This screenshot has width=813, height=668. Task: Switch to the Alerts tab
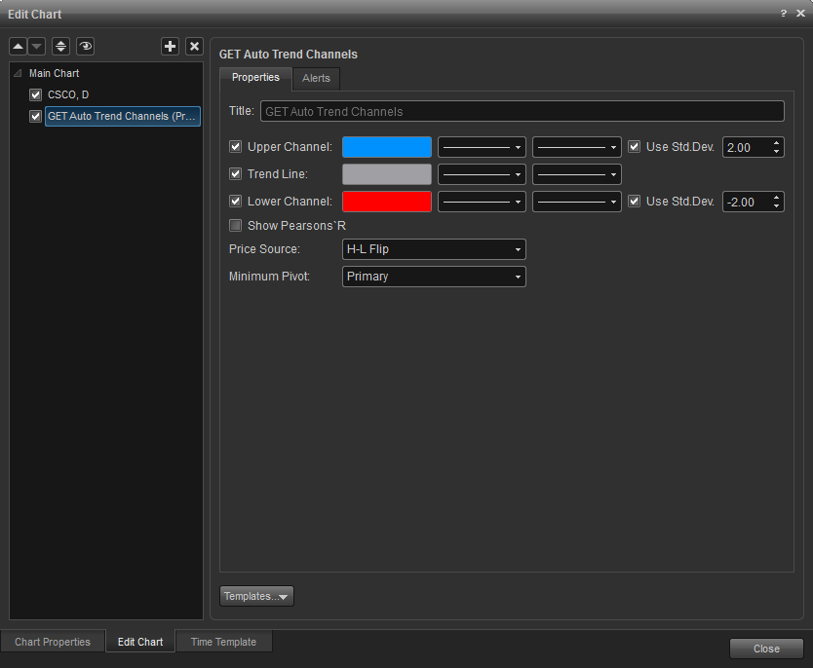tap(316, 78)
